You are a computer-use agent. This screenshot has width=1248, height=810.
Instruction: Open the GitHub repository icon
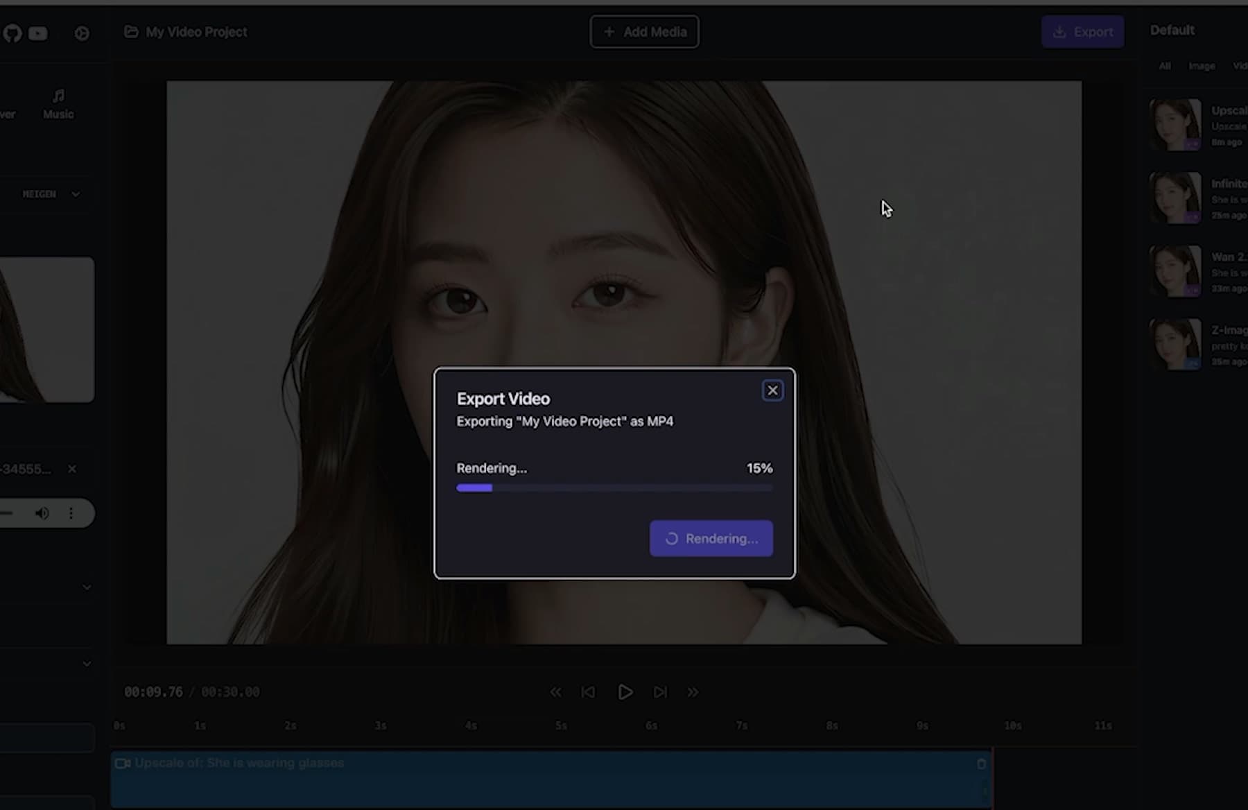11,33
